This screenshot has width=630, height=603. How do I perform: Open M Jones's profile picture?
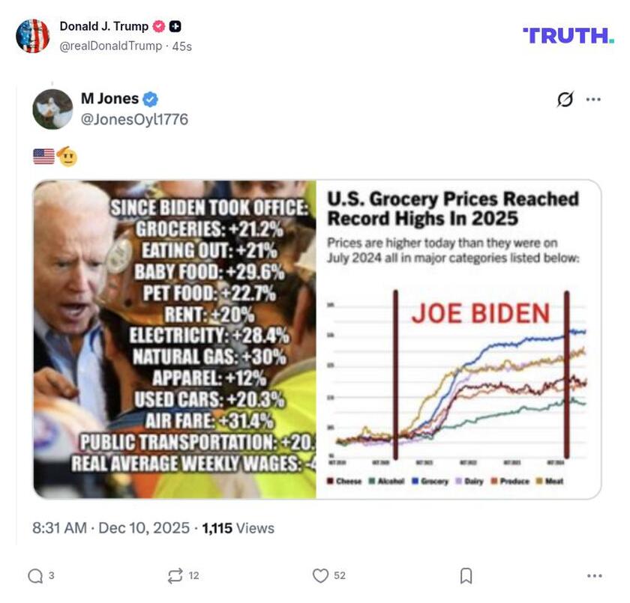coord(52,109)
